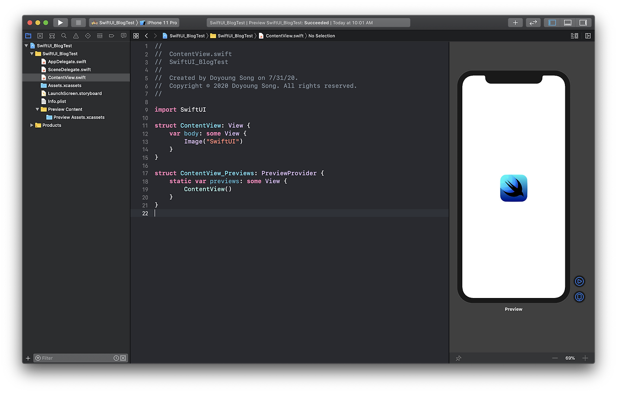Collapse the SwiftUI_BlogTest project root
This screenshot has width=617, height=393.
point(27,46)
